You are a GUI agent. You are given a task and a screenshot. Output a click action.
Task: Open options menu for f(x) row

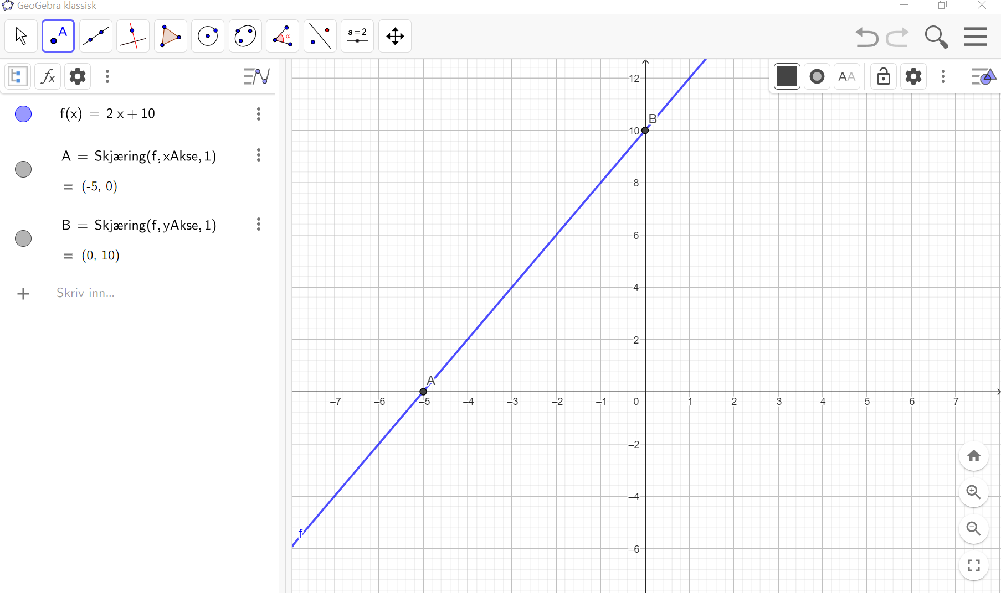point(259,114)
